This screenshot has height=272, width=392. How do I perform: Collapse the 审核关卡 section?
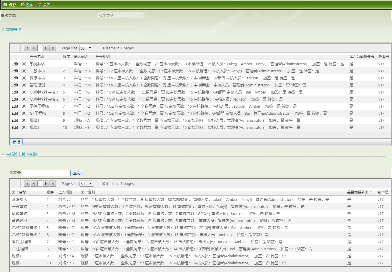(x=3, y=29)
